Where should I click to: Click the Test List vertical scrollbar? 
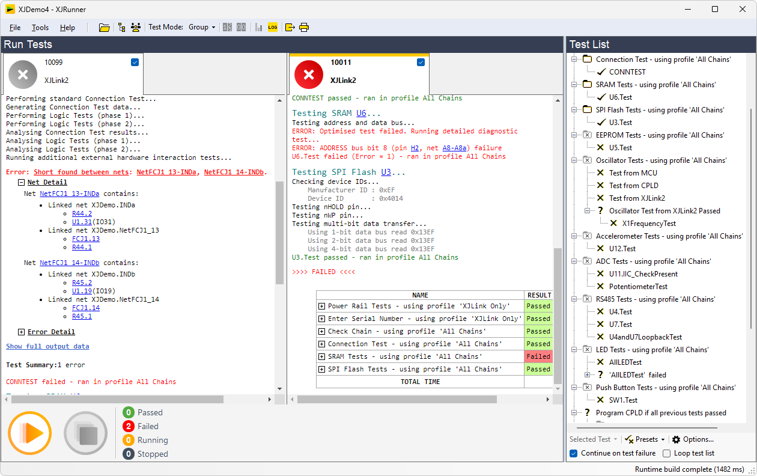(750, 218)
